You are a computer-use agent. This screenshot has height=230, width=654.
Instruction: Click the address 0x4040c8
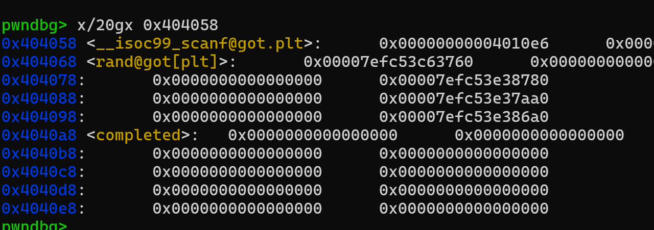pyautogui.click(x=39, y=172)
